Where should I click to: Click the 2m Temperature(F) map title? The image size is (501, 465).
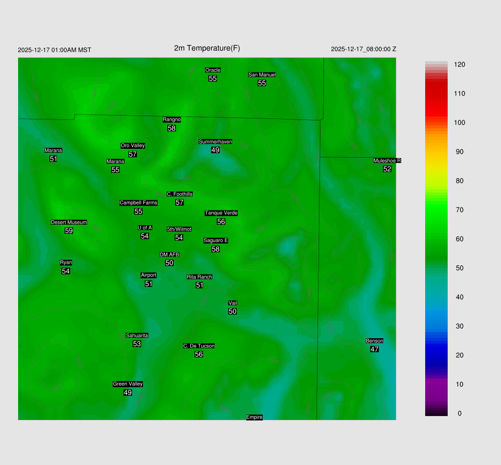(x=207, y=48)
